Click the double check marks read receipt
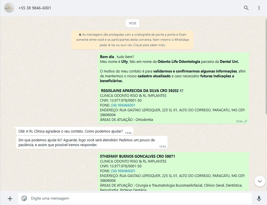Screen dimensions: 267x205 coord(246,121)
